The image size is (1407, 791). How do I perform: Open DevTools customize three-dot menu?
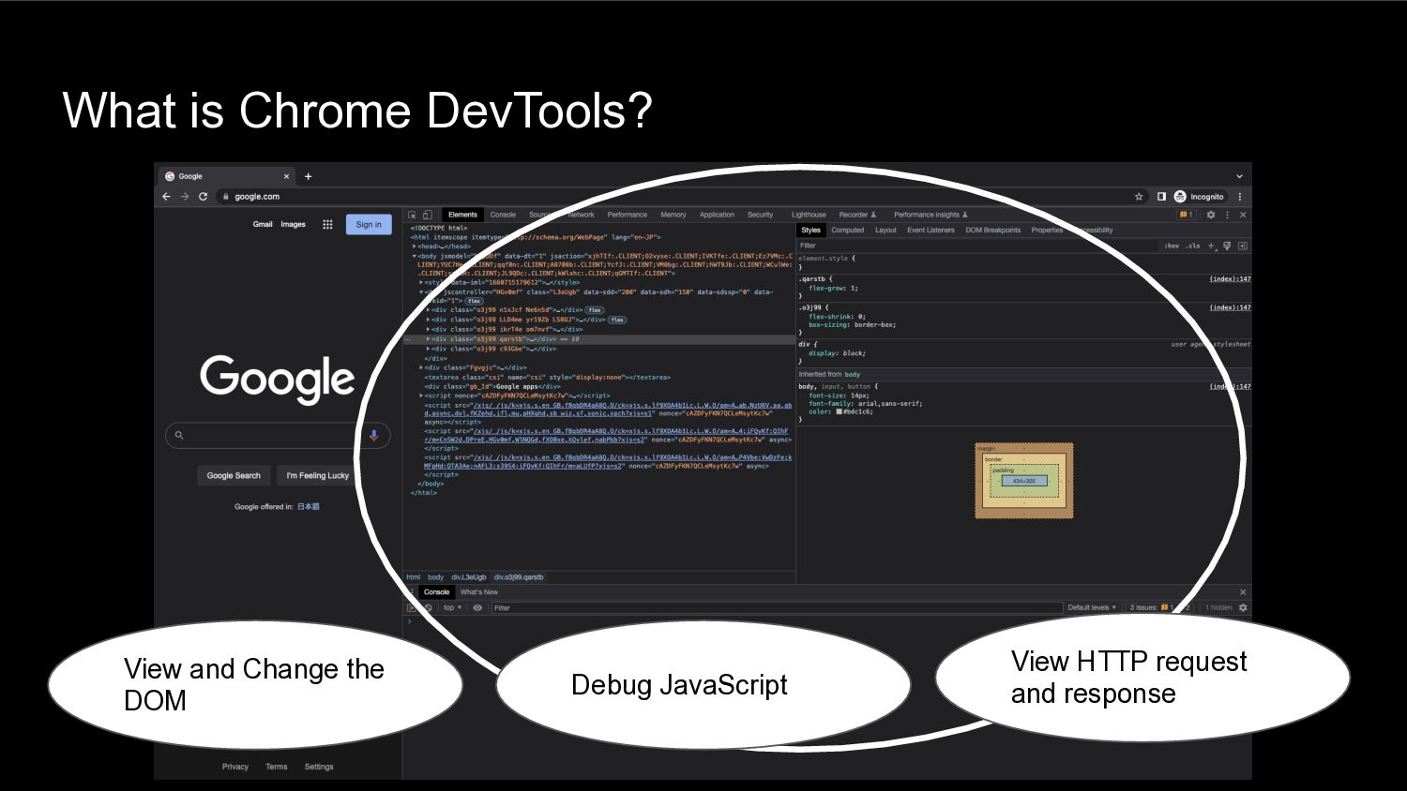1227,215
